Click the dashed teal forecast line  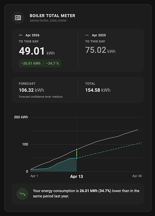click(x=109, y=150)
